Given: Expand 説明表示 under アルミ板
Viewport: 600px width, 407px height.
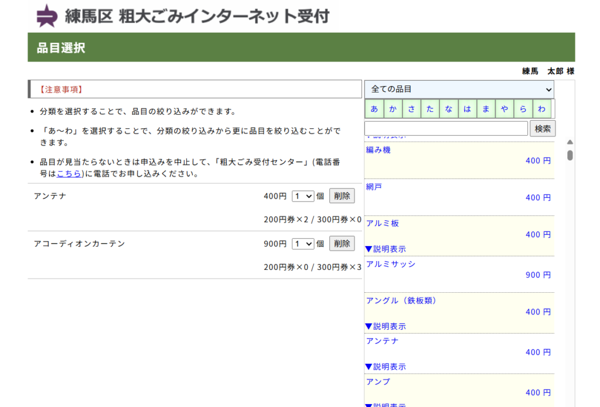Looking at the screenshot, I should tap(385, 249).
